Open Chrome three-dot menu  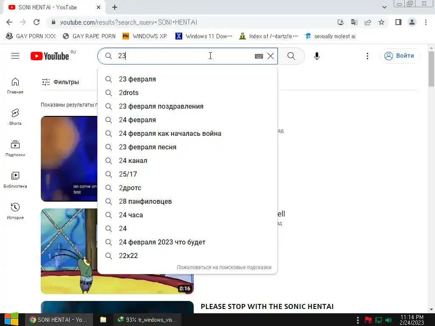tap(426, 22)
